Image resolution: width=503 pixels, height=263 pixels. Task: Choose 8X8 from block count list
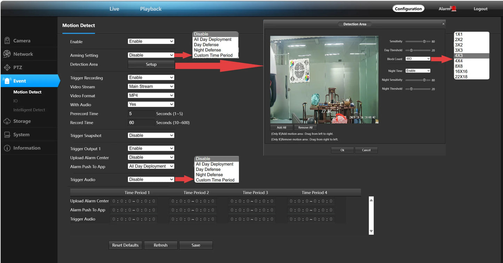(x=459, y=66)
